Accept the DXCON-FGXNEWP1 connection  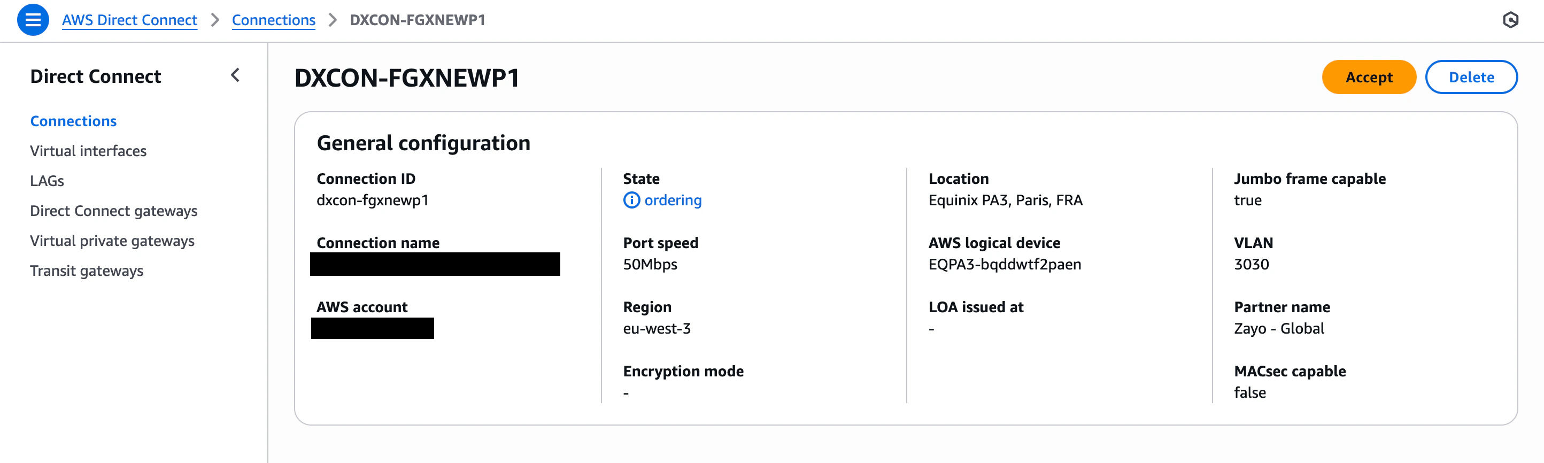point(1369,77)
